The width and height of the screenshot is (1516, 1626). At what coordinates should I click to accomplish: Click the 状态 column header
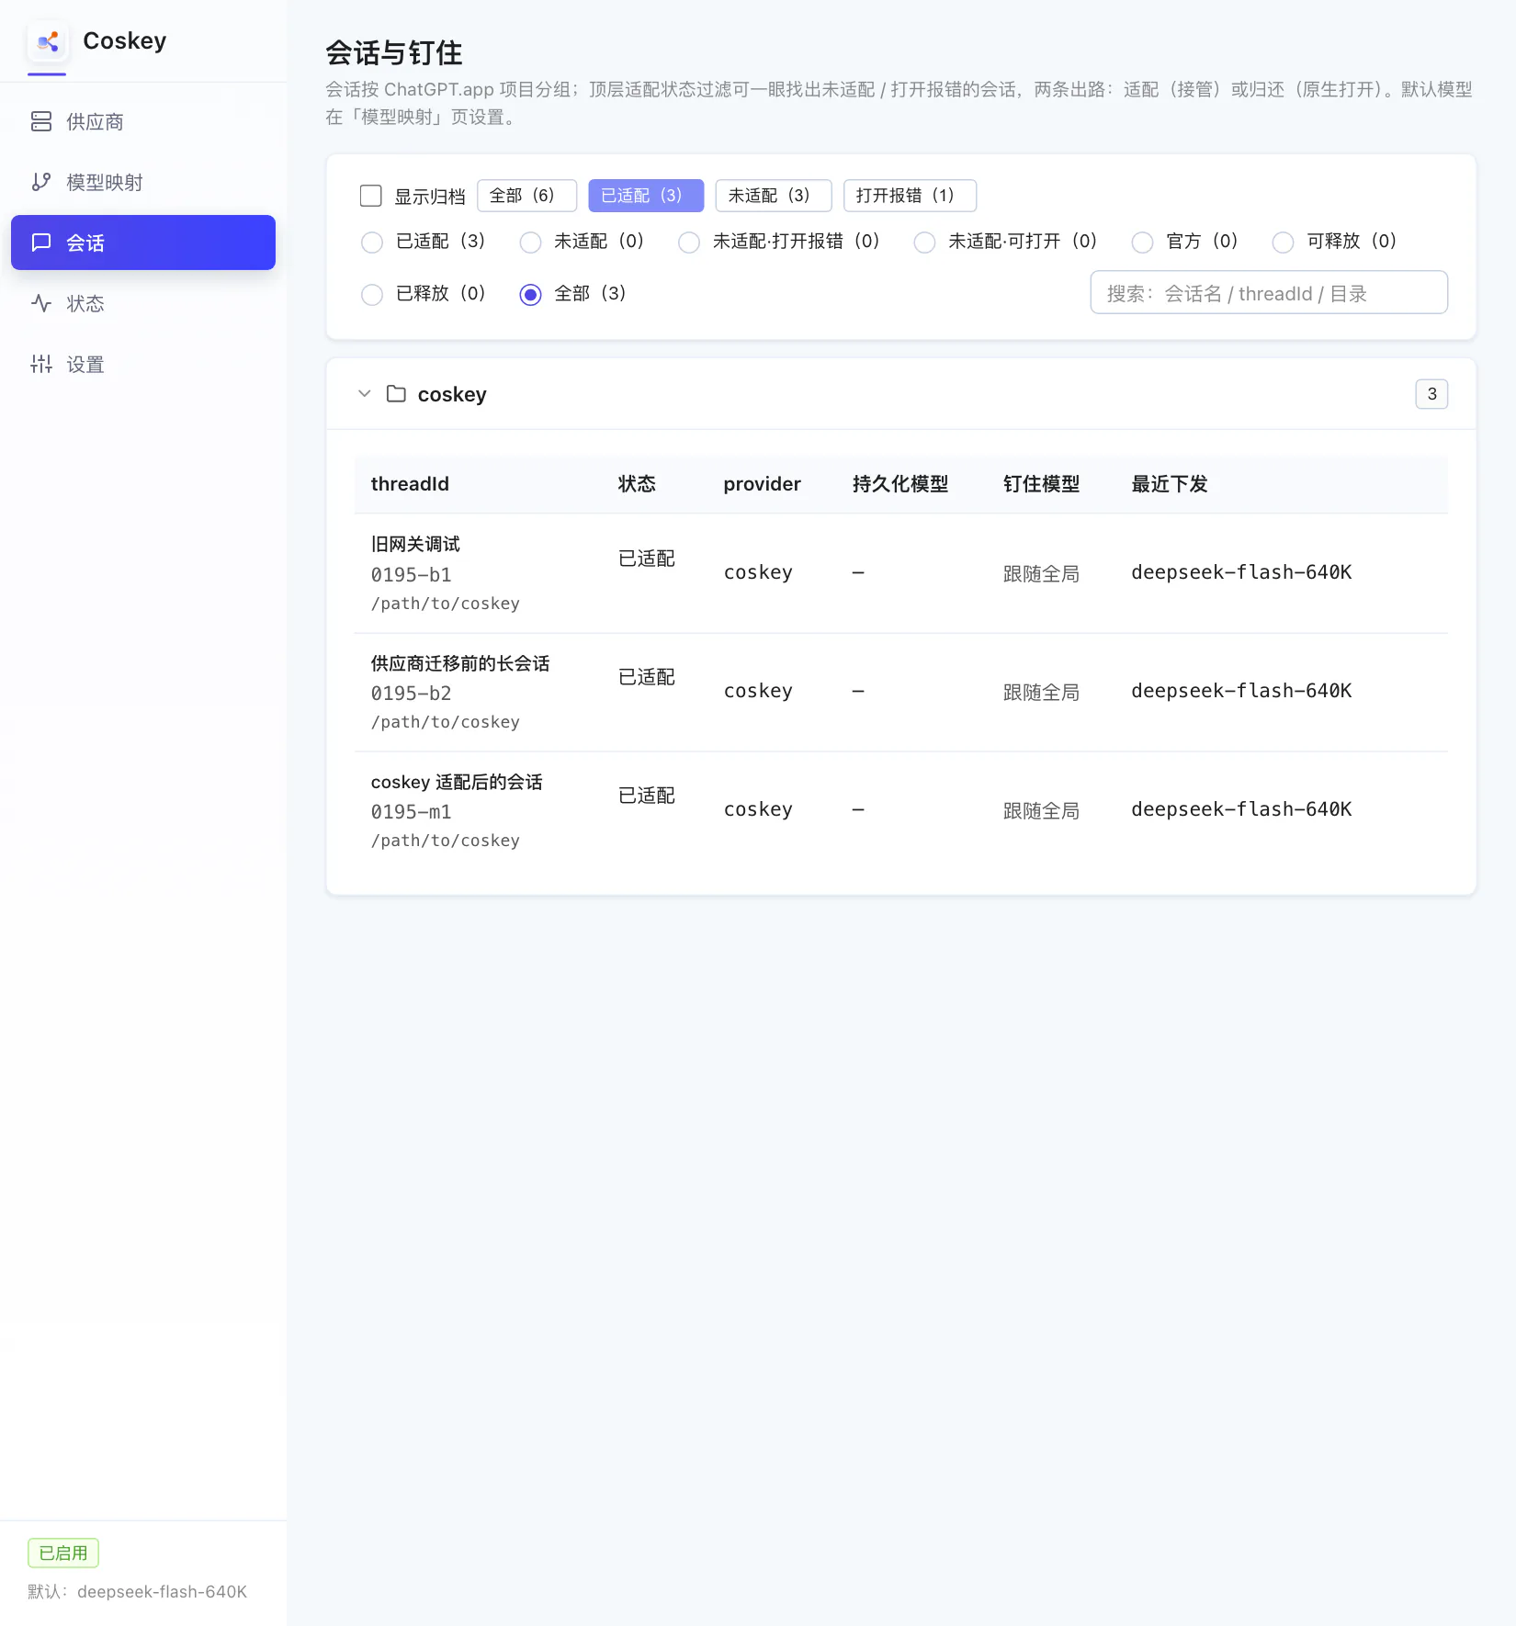tap(637, 484)
